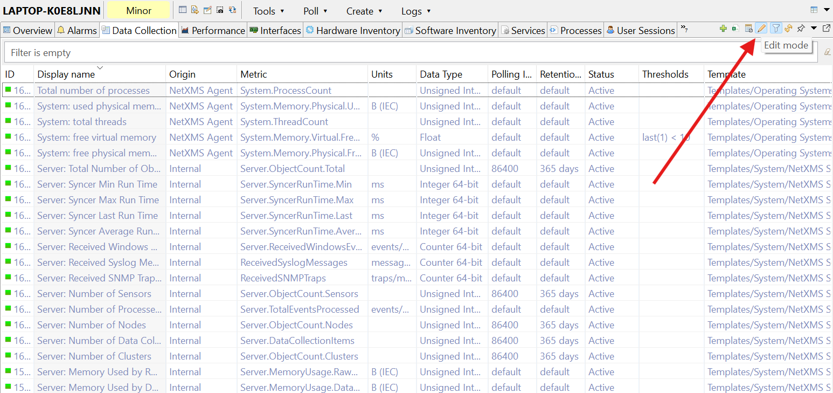Screen dimensions: 833x393
Task: Sort the table by Display name column
Action: tap(66, 74)
